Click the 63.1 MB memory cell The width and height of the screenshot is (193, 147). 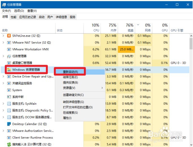(109, 49)
